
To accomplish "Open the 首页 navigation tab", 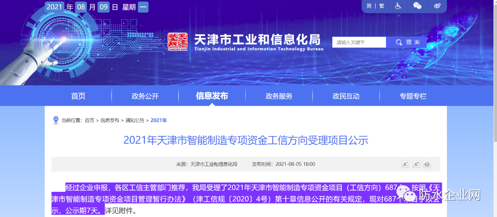I will tap(78, 96).
